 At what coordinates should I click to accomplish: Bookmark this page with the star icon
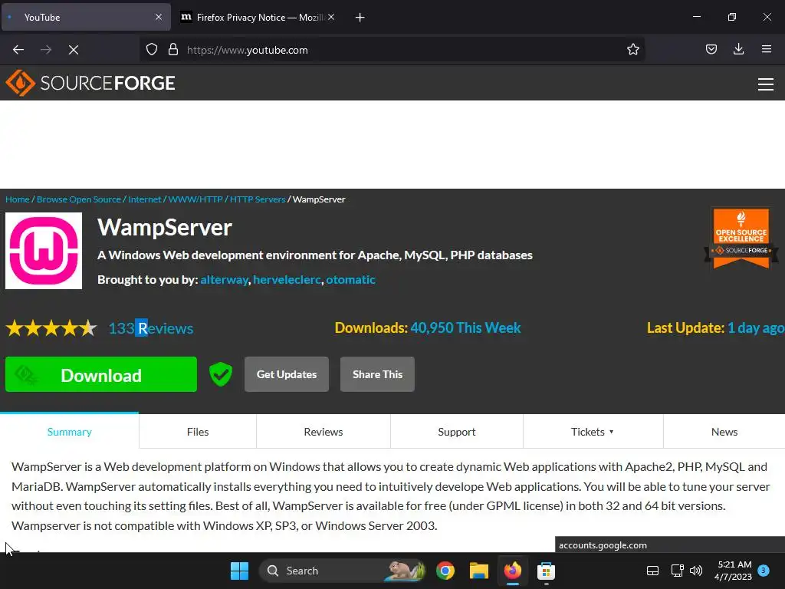click(632, 49)
